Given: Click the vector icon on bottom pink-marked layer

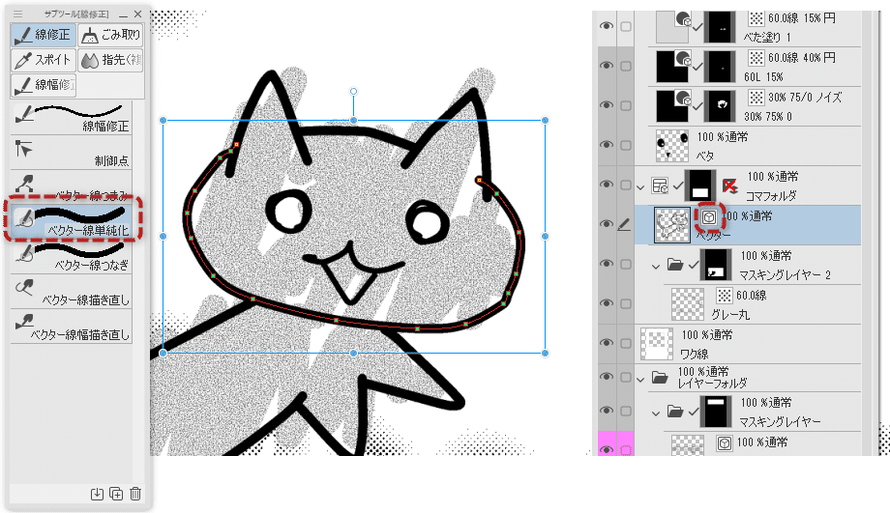Looking at the screenshot, I should pos(725,442).
